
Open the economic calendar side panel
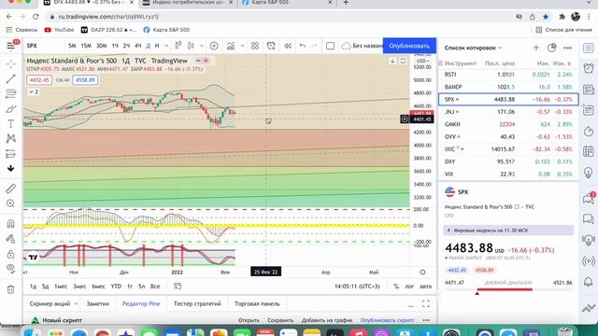point(589,151)
